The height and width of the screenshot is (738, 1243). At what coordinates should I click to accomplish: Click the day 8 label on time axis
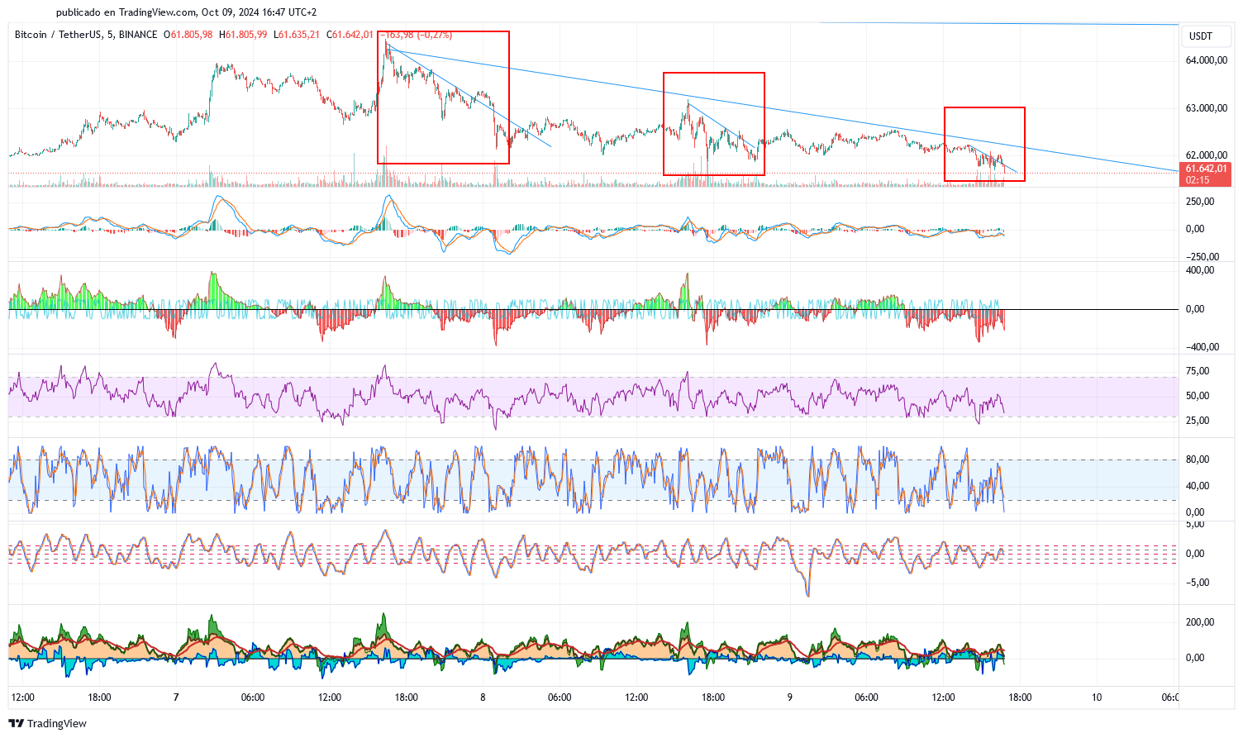483,698
